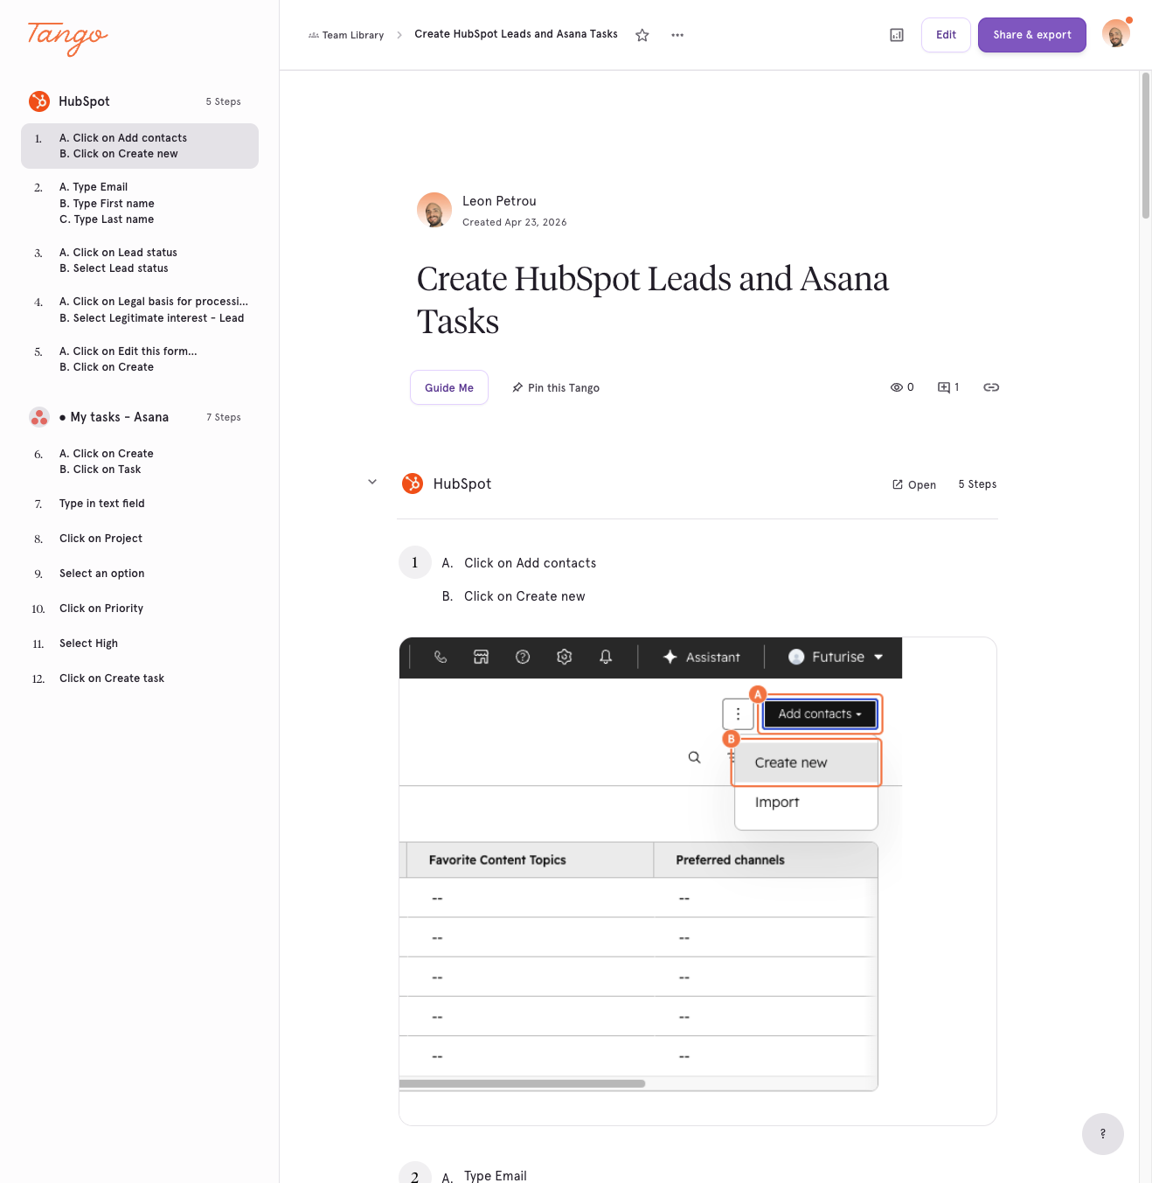1152x1183 pixels.
Task: Go to Team Library breadcrumb
Action: pyautogui.click(x=346, y=35)
